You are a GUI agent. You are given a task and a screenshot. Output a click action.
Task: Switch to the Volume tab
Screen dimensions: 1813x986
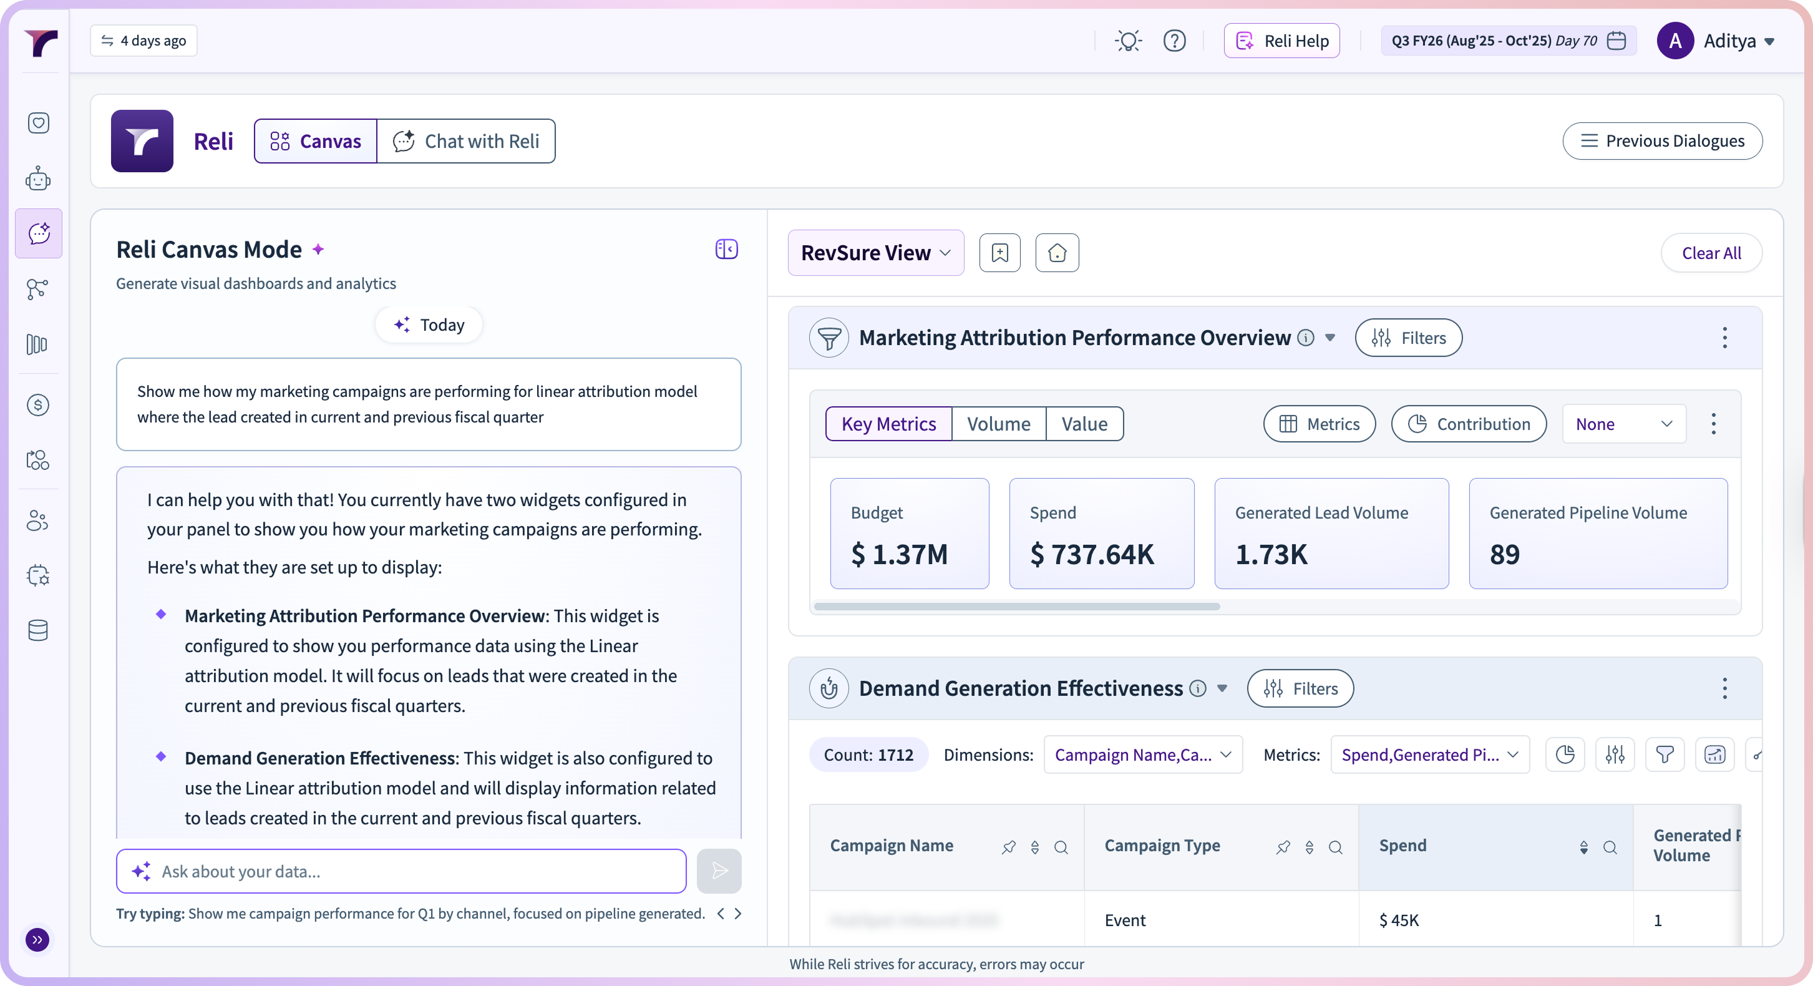(998, 424)
